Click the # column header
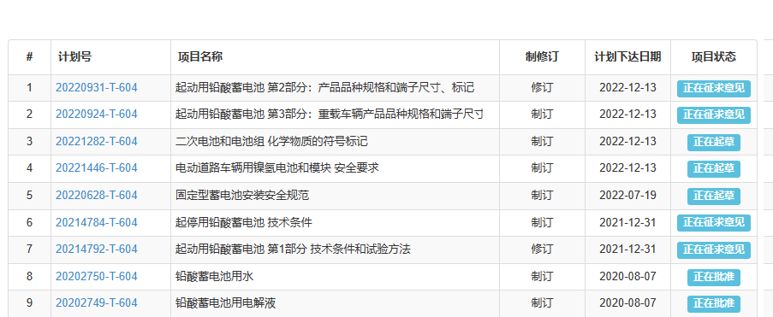Screen dimensions: 773x317 (x=30, y=57)
